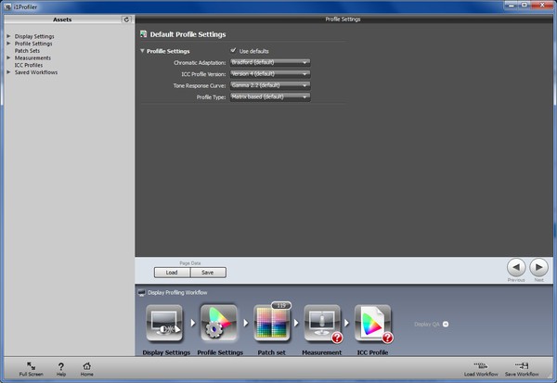Open Display Settings workflow step icon
Screen dimensions: 557x383
click(164, 323)
